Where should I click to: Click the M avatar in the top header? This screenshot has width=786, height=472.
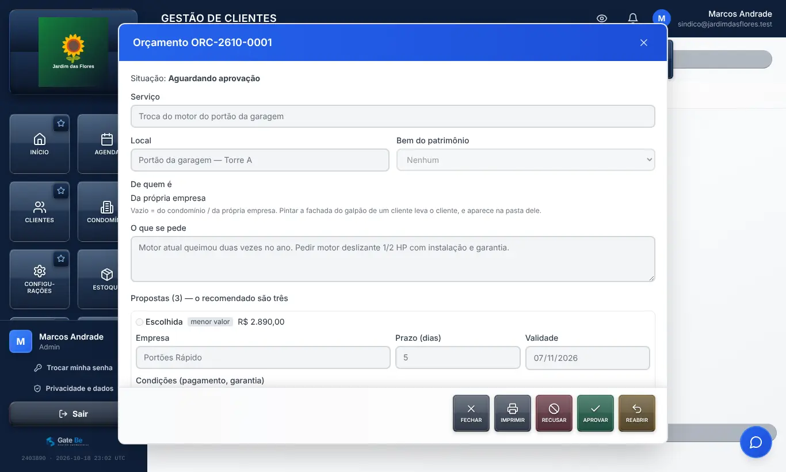(x=662, y=18)
